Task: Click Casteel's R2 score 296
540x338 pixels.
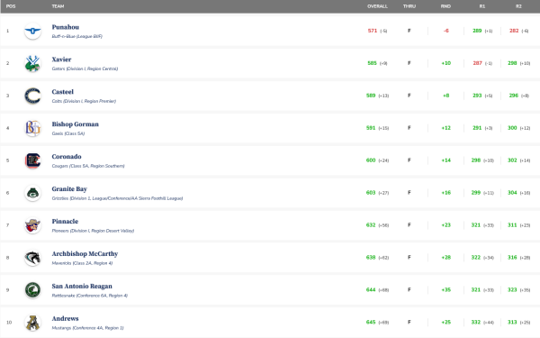Action: click(514, 96)
